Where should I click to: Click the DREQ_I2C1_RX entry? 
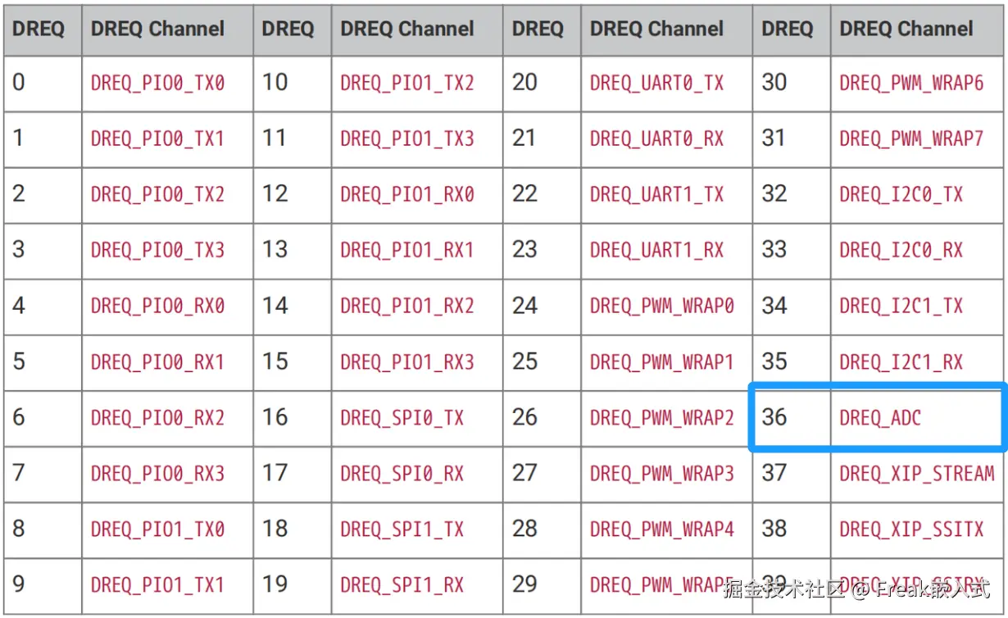click(901, 362)
